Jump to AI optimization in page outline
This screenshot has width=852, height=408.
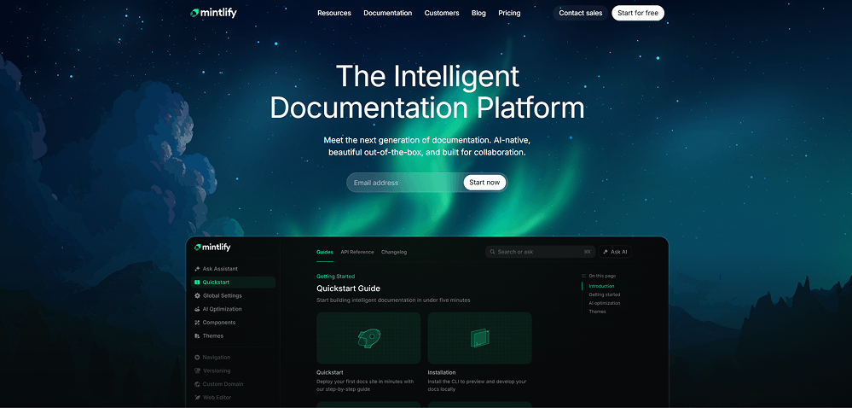604,303
